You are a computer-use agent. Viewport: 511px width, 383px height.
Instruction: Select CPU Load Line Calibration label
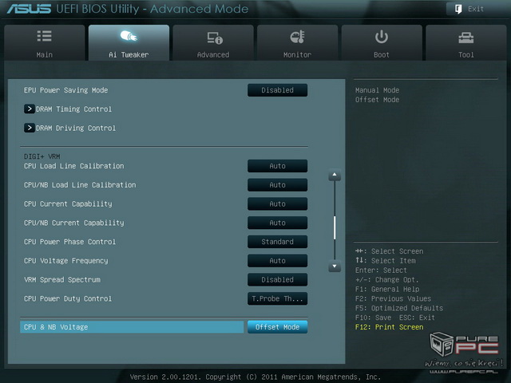pos(74,166)
